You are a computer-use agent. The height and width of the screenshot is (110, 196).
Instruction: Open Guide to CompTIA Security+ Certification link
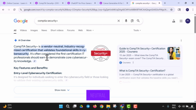coord(142,50)
